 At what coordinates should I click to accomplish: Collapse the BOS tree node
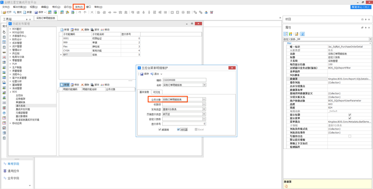11,91
